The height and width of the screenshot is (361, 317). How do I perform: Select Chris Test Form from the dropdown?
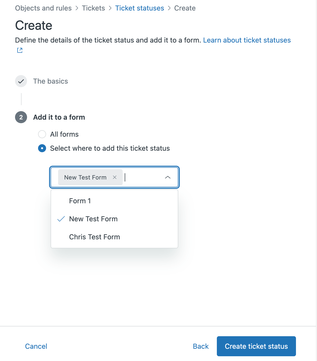tap(94, 237)
